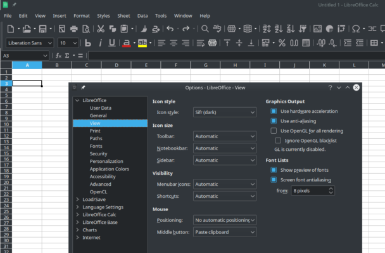The width and height of the screenshot is (385, 253).
Task: Toggle Screen font antialiasing checkbox
Action: coord(274,179)
